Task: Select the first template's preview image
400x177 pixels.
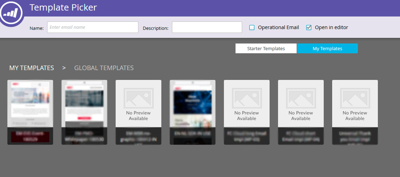Action: click(x=30, y=104)
